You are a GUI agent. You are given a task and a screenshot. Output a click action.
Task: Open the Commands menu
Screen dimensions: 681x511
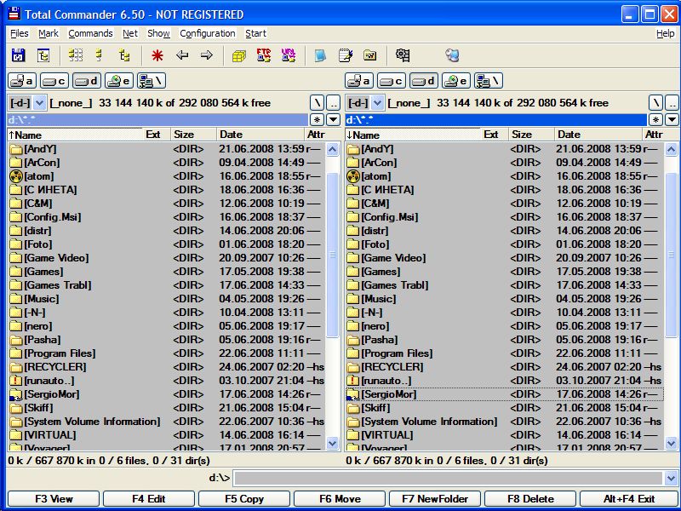pos(90,34)
